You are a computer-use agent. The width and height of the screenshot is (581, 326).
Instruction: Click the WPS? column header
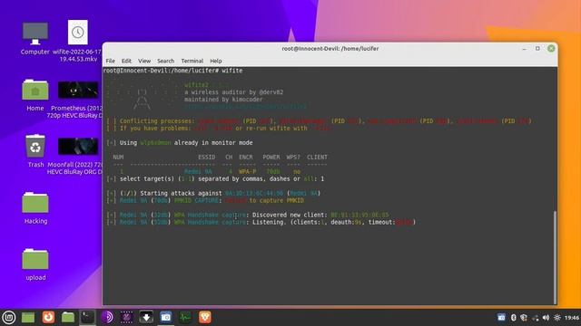[x=293, y=157]
